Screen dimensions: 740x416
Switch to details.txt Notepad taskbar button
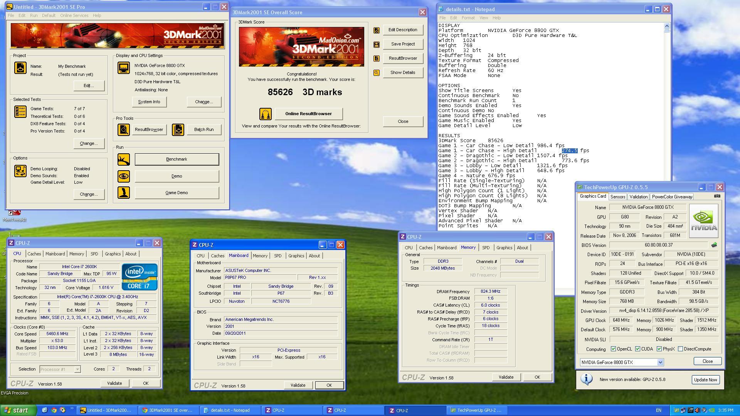230,410
